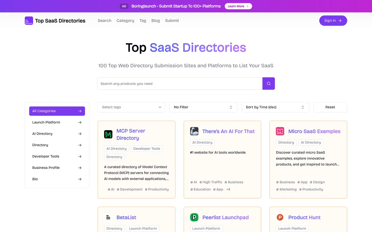Click the There's An AI For That logo

(x=194, y=131)
